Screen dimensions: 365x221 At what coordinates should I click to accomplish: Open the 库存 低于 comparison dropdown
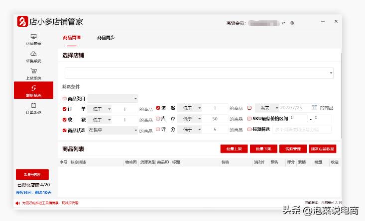[190, 119]
